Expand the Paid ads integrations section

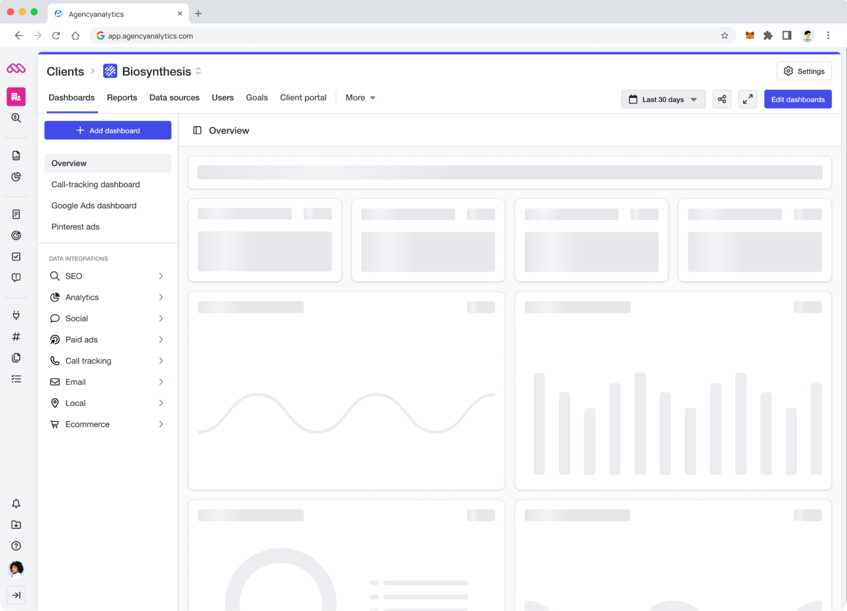coord(107,340)
